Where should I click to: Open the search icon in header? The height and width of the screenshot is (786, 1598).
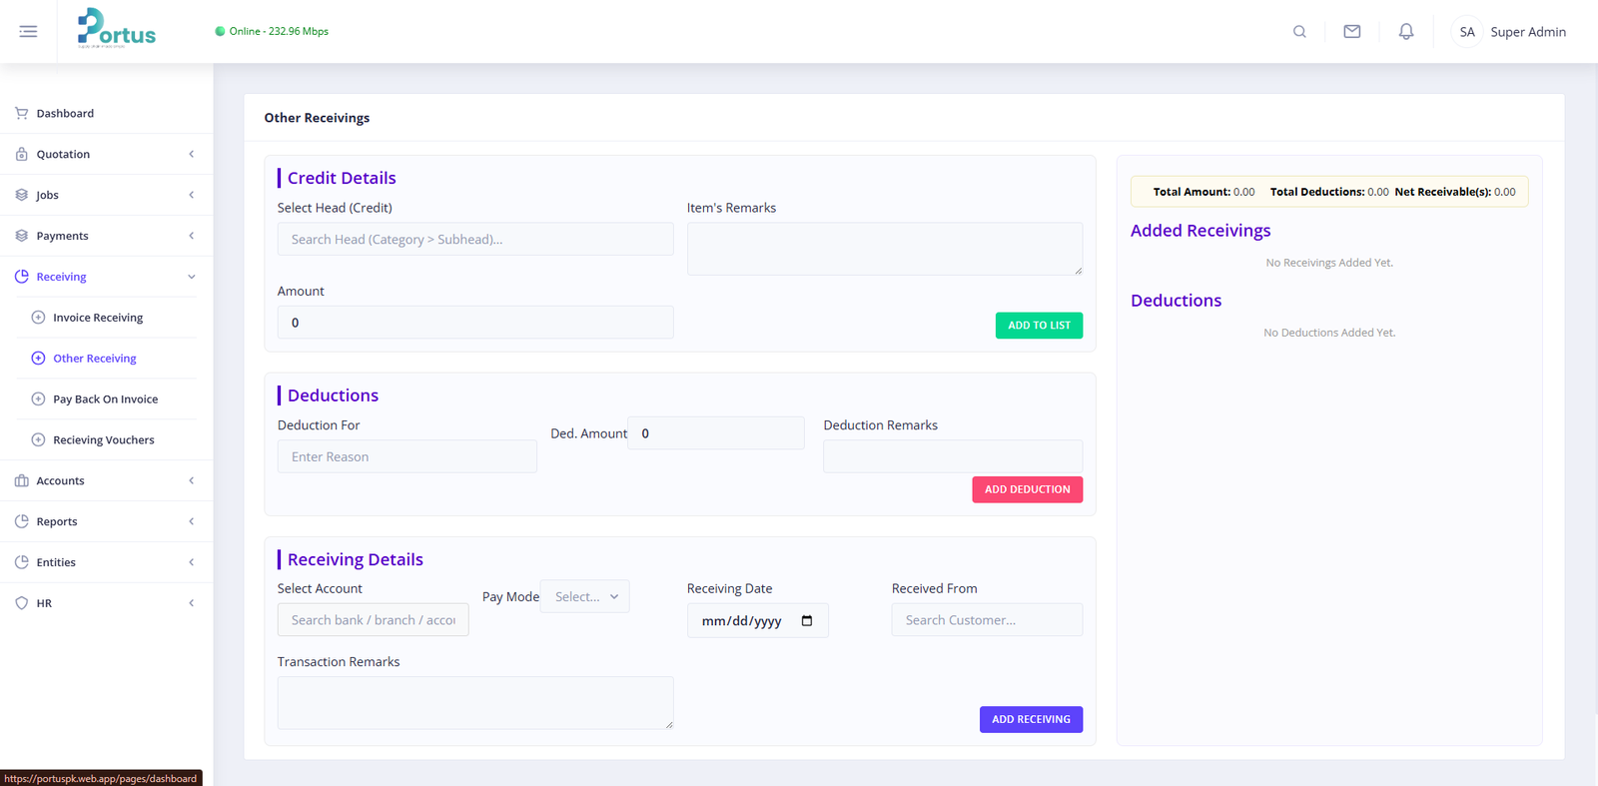1299,32
